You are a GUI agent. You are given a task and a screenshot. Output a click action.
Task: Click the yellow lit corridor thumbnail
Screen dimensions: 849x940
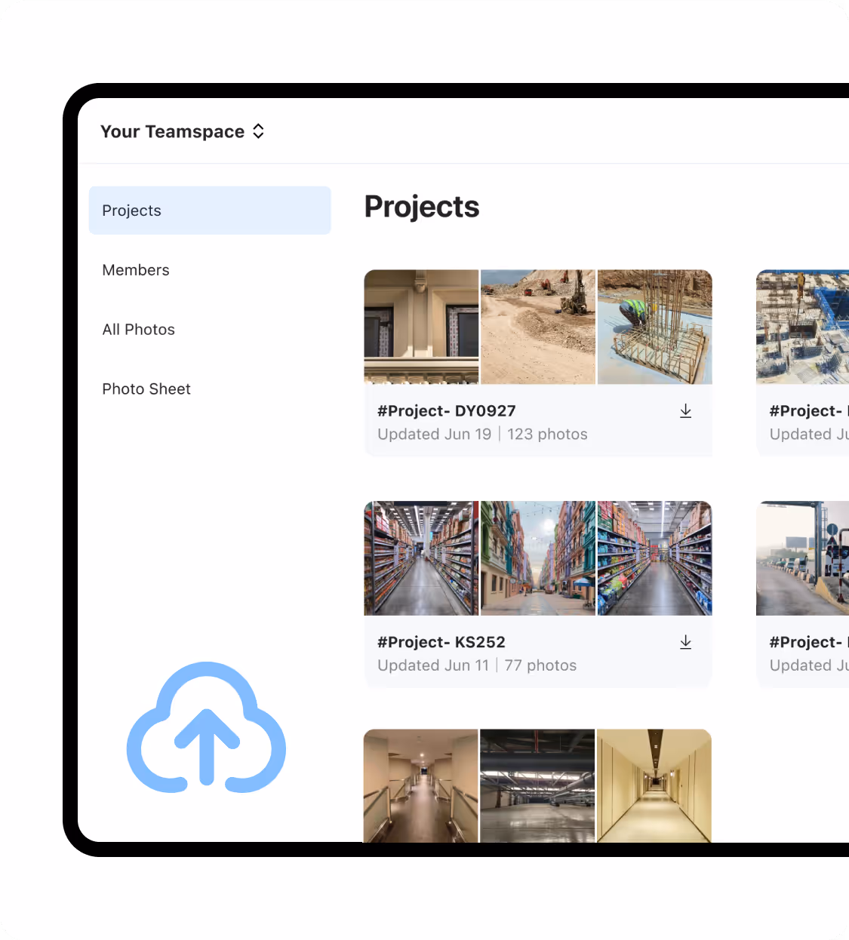(654, 786)
